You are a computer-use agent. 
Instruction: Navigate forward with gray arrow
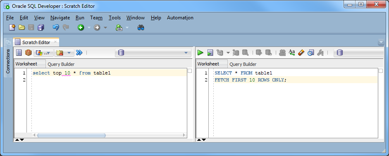pyautogui.click(x=97, y=28)
